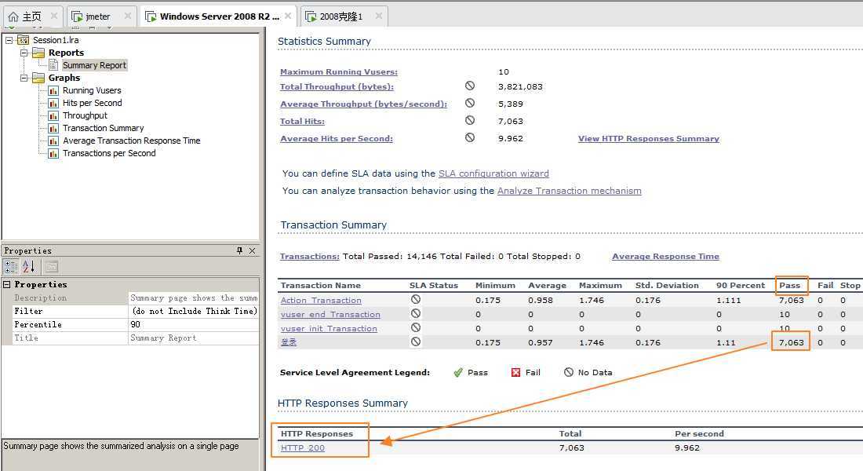Click SLA status icon for Total Hits
863x471 pixels.
coord(469,120)
